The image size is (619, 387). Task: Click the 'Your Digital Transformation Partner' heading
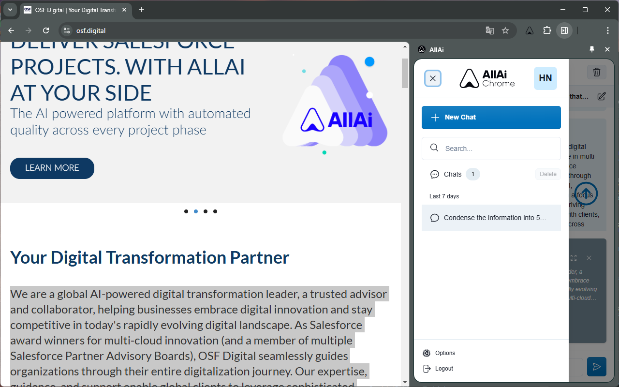150,257
